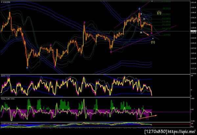Open the GOLD,M30 chart title dropdown triangle
Viewport: 197px width, 135px height.
(x=2, y=2)
